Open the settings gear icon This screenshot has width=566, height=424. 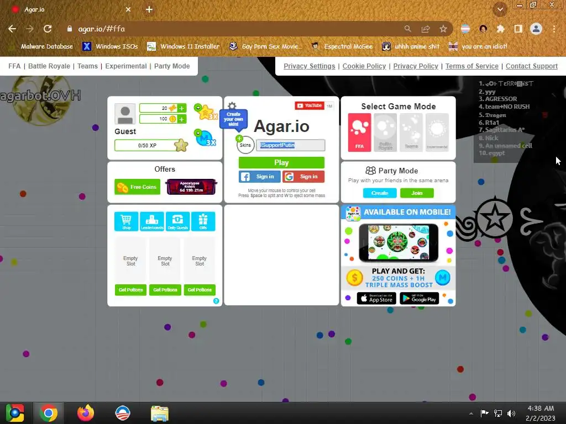pyautogui.click(x=232, y=105)
